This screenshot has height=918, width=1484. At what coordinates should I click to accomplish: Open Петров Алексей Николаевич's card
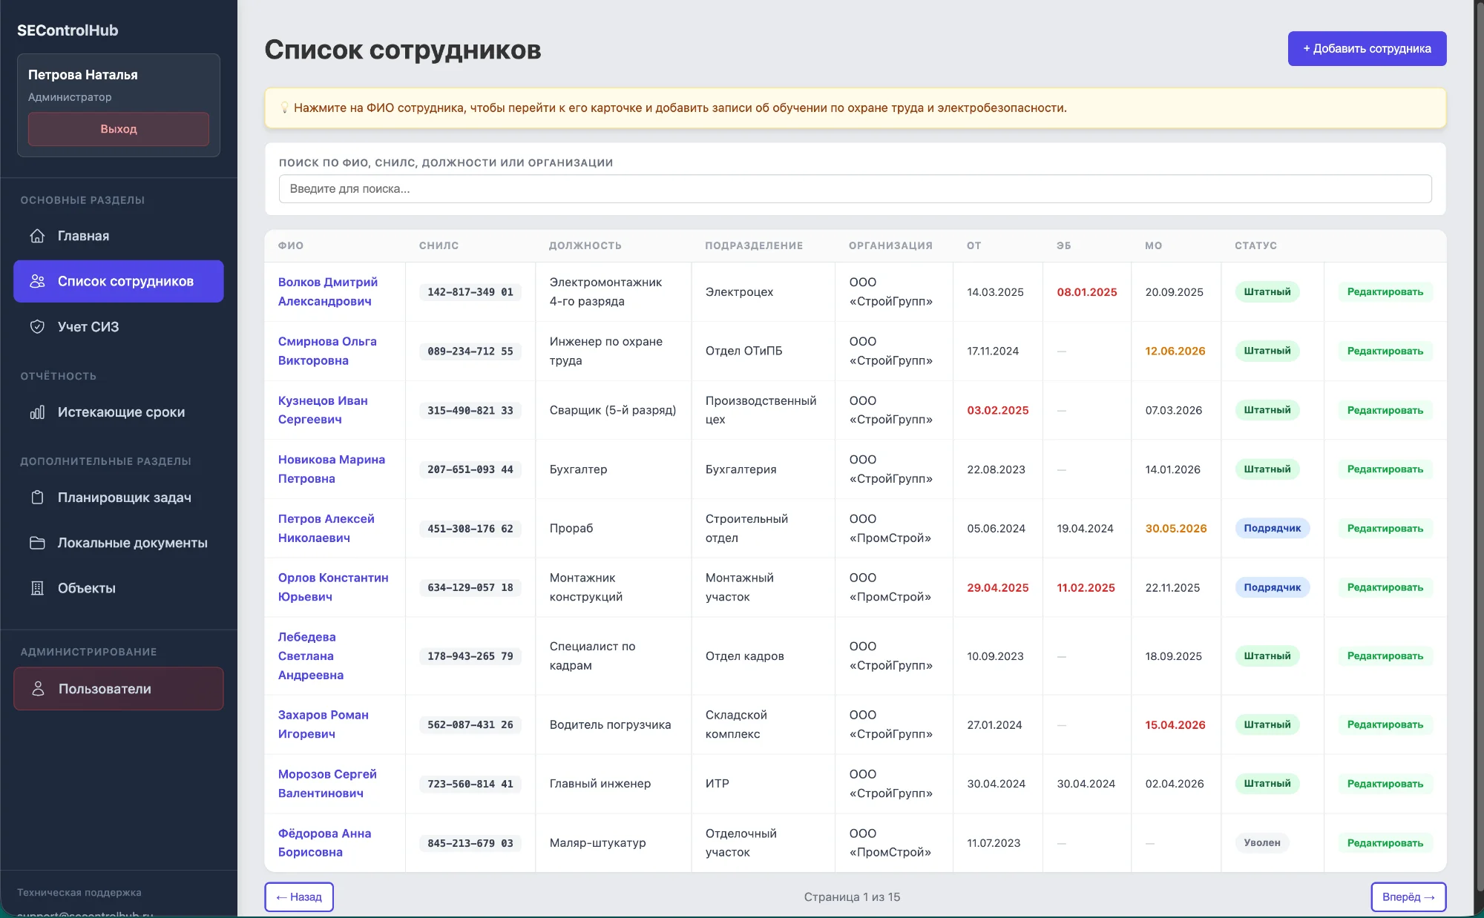[326, 528]
